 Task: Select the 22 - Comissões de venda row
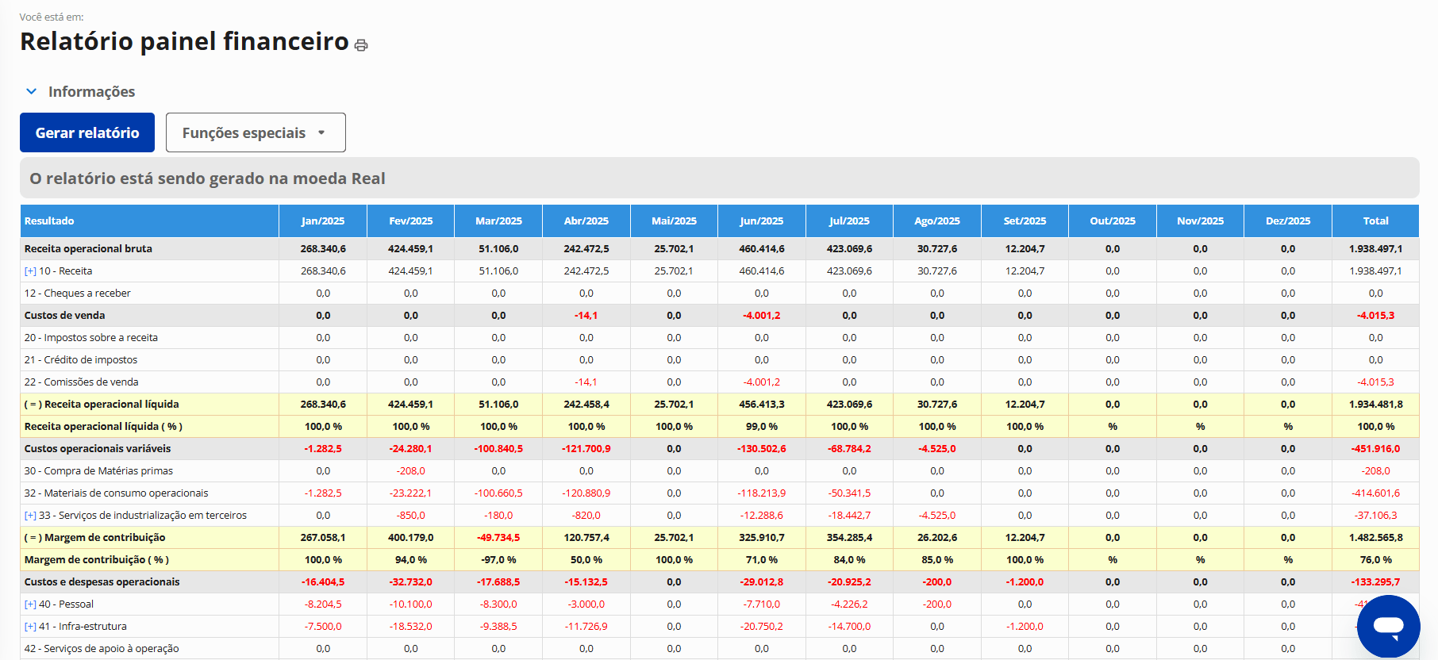[x=81, y=382]
